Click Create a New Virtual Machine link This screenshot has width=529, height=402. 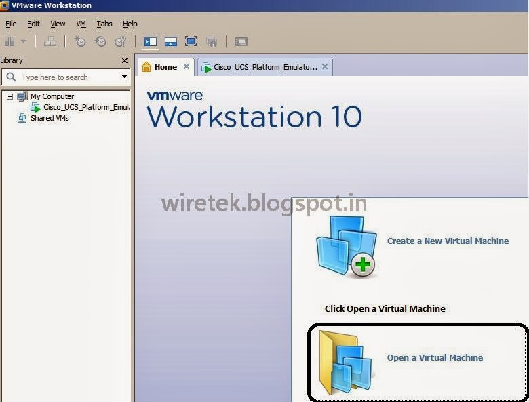(448, 241)
